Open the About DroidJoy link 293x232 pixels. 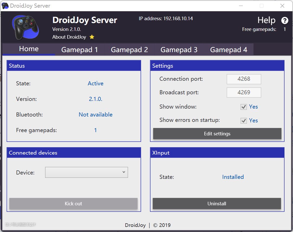[69, 37]
